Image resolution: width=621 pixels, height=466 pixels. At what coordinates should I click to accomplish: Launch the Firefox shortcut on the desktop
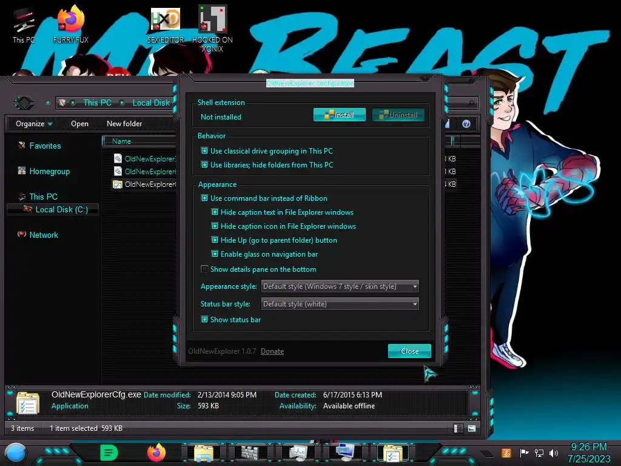70,24
